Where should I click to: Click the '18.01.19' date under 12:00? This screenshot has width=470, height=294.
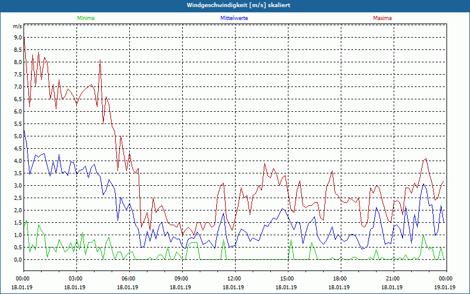pos(233,287)
